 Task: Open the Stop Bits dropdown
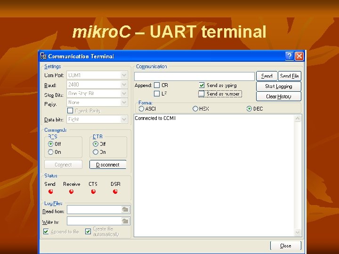(x=124, y=94)
